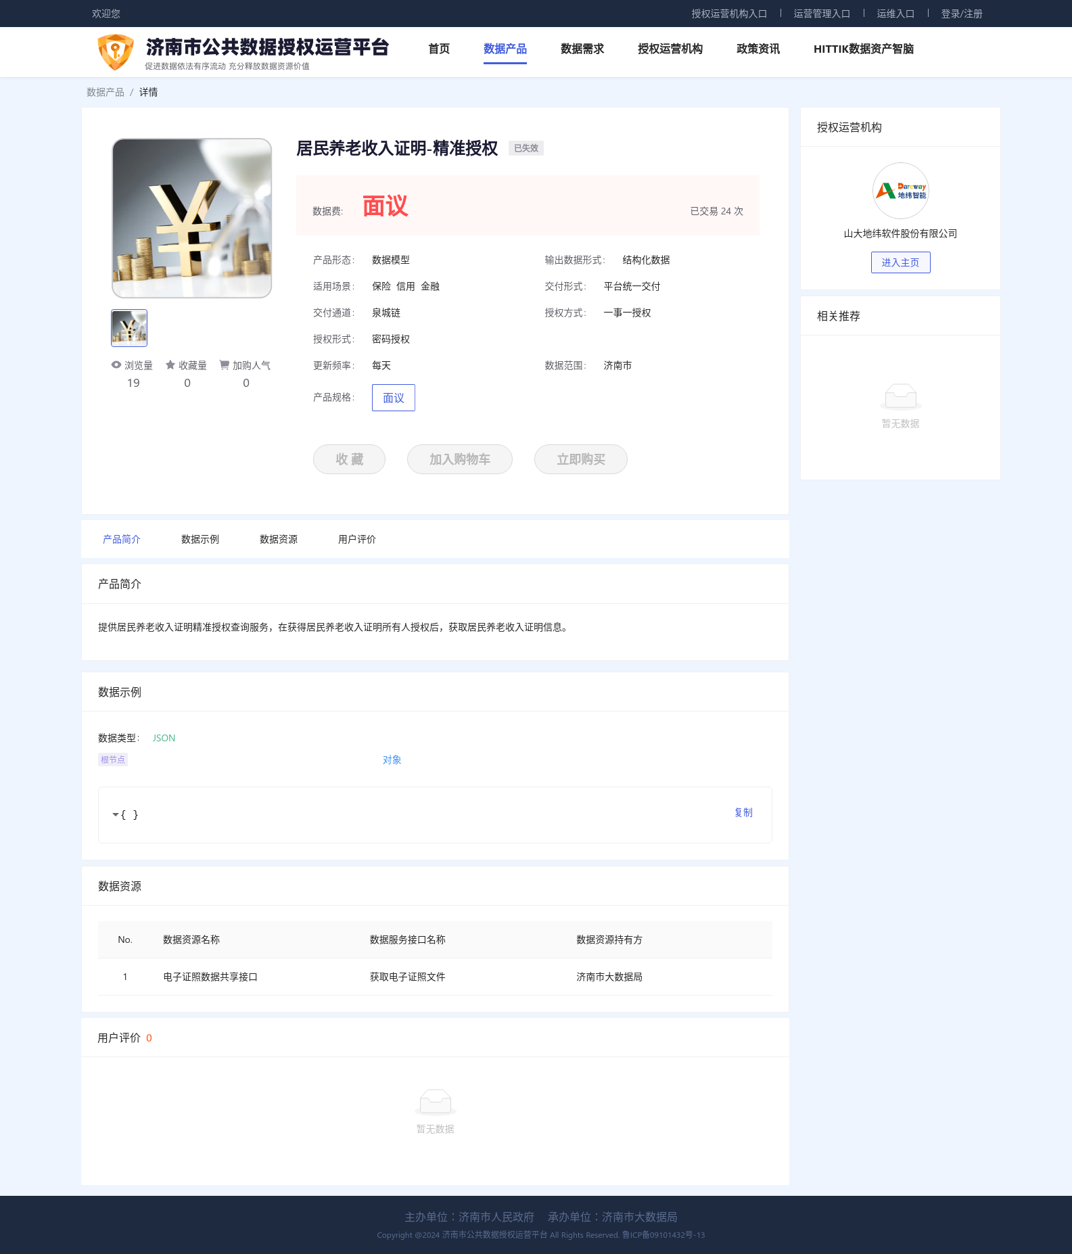Screen dimensions: 1072x1254
Task: Open the 运维入口 top link
Action: 895,14
